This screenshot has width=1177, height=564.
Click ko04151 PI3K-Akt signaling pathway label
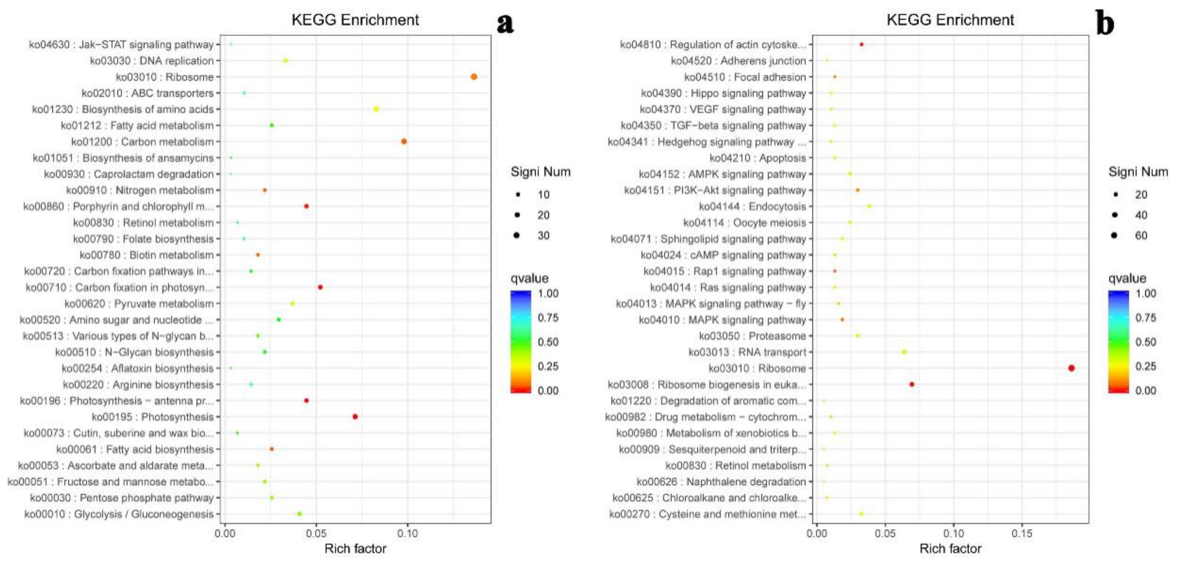(715, 190)
